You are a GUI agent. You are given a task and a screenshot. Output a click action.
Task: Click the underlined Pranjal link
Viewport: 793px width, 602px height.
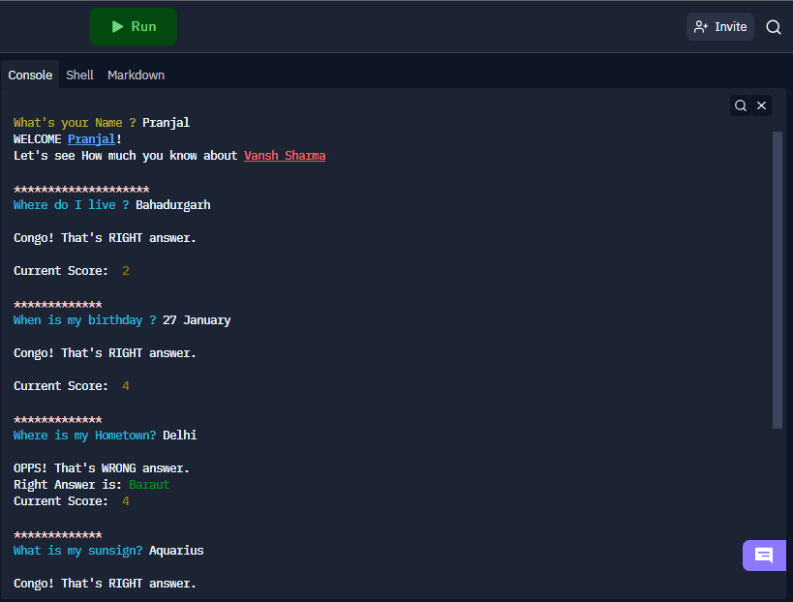[x=92, y=139]
